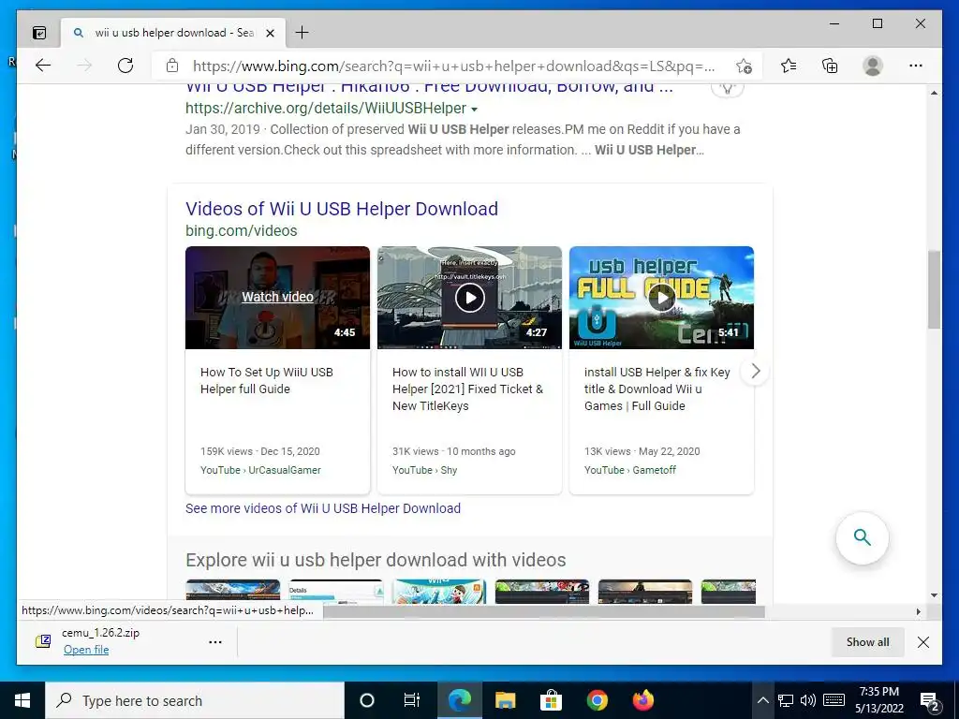Go back with the browser back arrow
Image resolution: width=959 pixels, height=719 pixels.
[43, 66]
